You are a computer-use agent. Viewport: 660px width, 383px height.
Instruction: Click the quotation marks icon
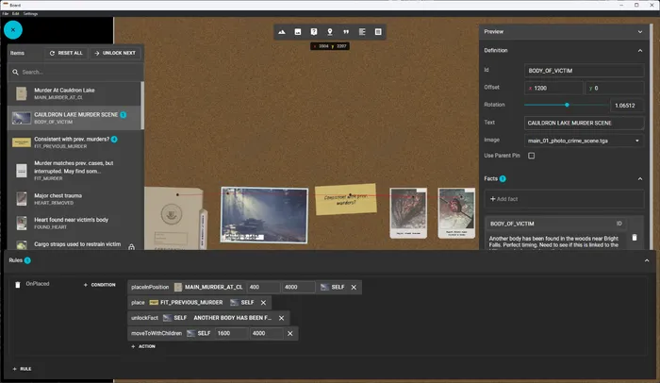point(346,32)
